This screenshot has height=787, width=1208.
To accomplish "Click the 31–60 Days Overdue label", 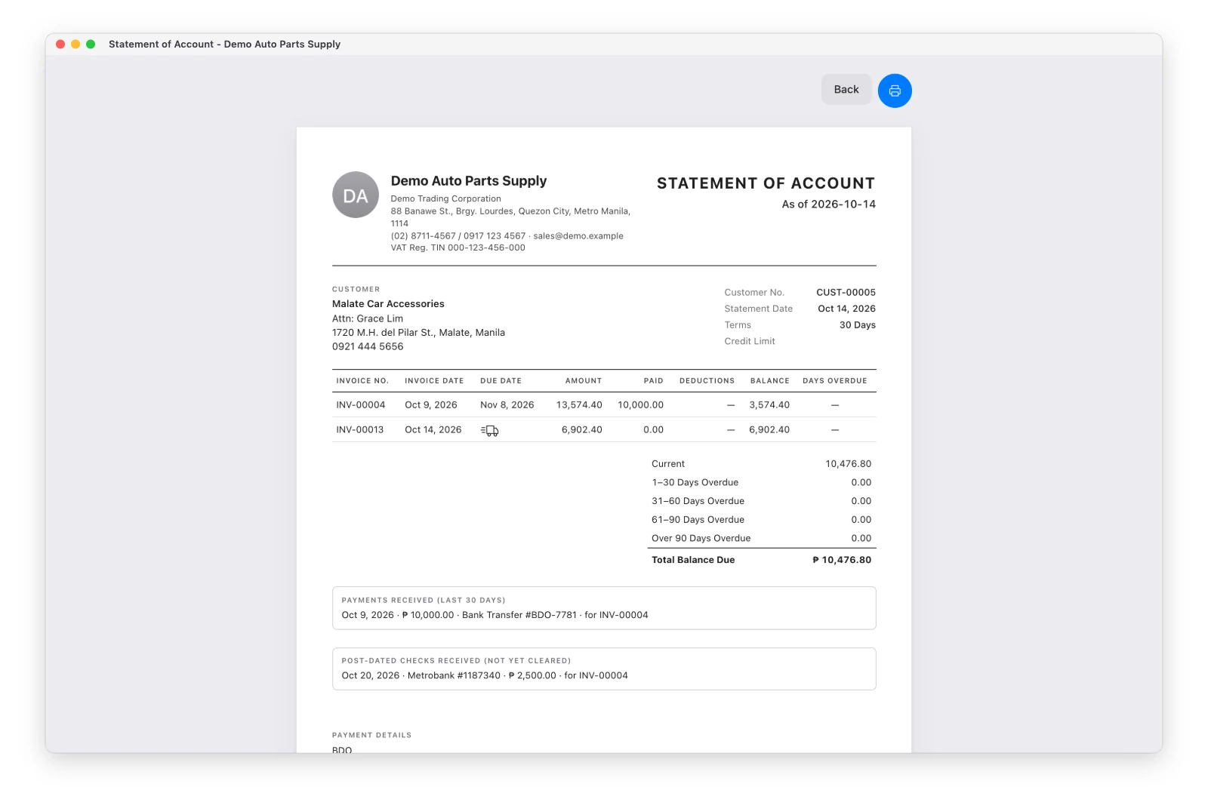I will click(x=698, y=501).
